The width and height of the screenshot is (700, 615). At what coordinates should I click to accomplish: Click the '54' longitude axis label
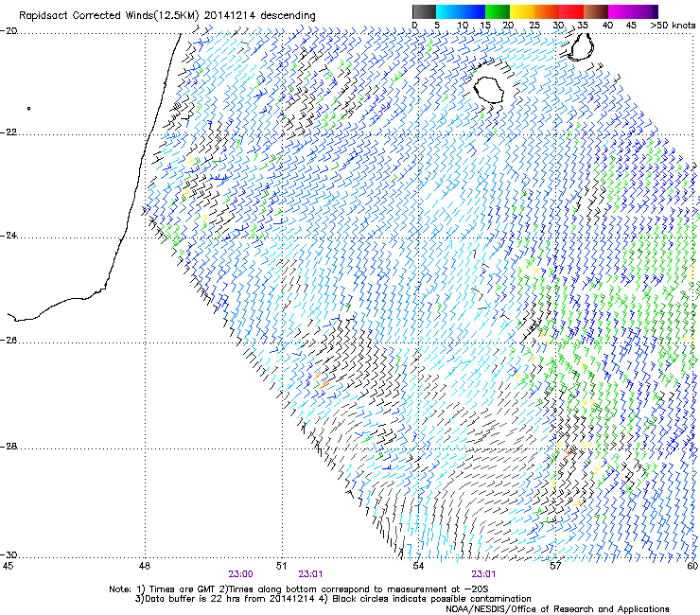pos(418,567)
